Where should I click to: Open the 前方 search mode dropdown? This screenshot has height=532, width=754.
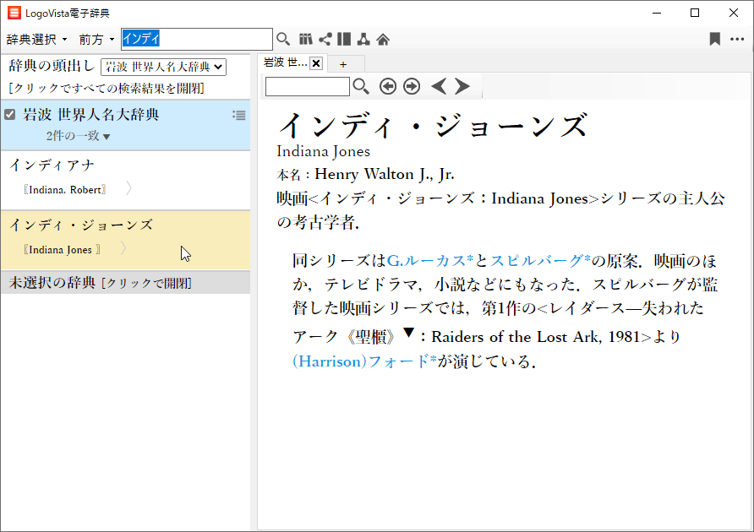96,40
